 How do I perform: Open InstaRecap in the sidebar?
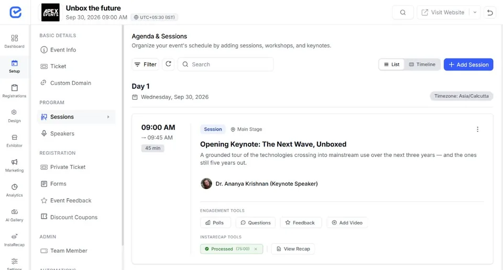coord(15,240)
